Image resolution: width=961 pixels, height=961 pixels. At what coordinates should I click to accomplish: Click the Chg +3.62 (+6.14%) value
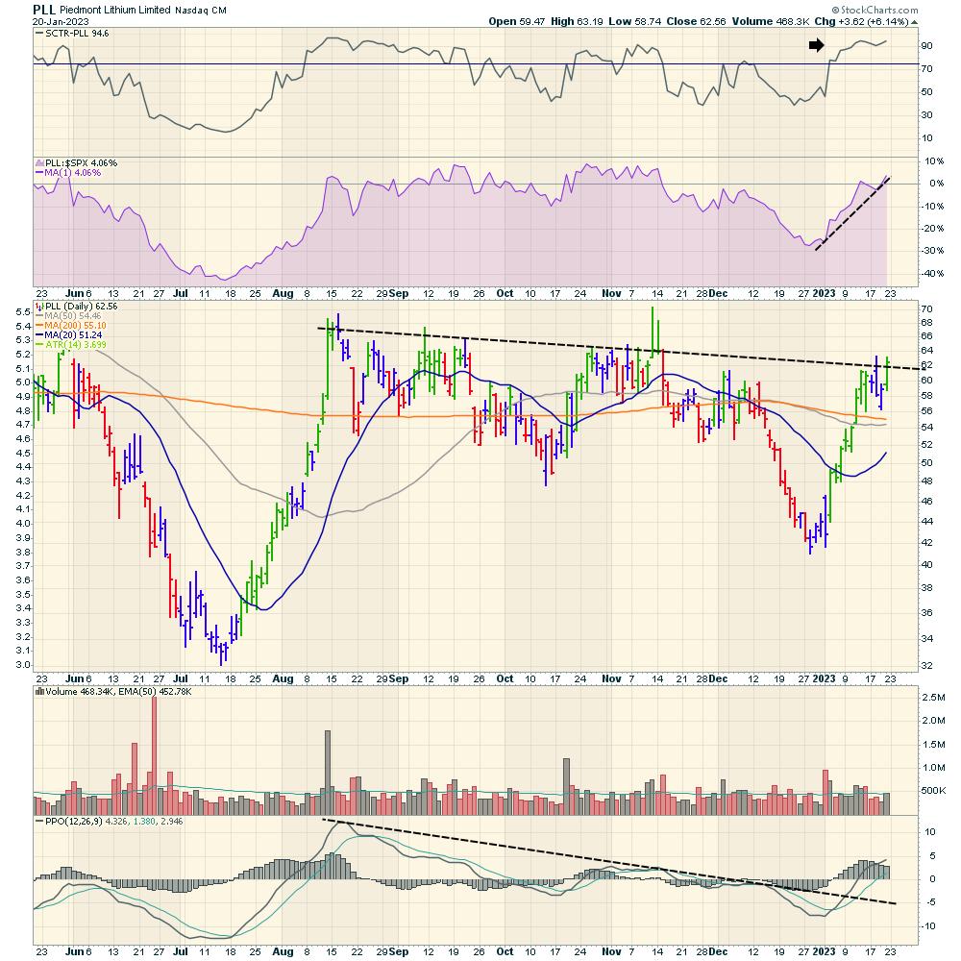tap(862, 21)
